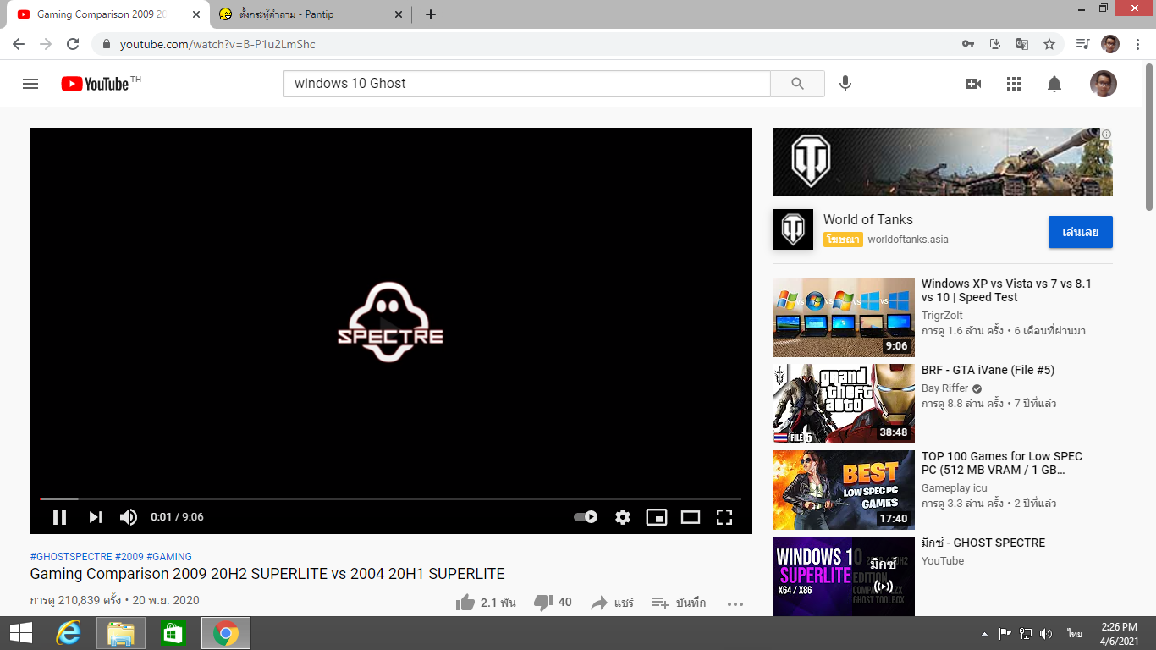Open Gameplay icu channel name
This screenshot has width=1156, height=650.
pyautogui.click(x=955, y=488)
